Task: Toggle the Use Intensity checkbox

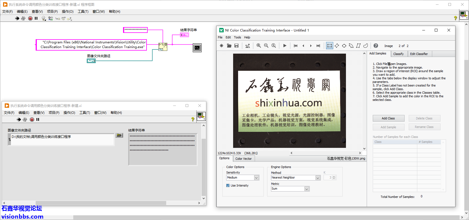Action: 228,185
